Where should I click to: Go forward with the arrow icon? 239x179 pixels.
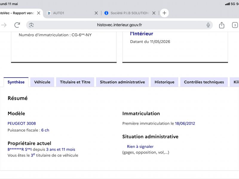pos(4,25)
